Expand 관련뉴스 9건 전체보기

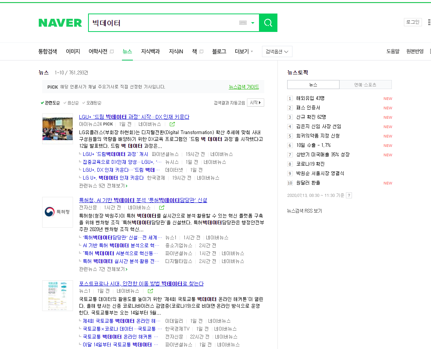click(104, 186)
